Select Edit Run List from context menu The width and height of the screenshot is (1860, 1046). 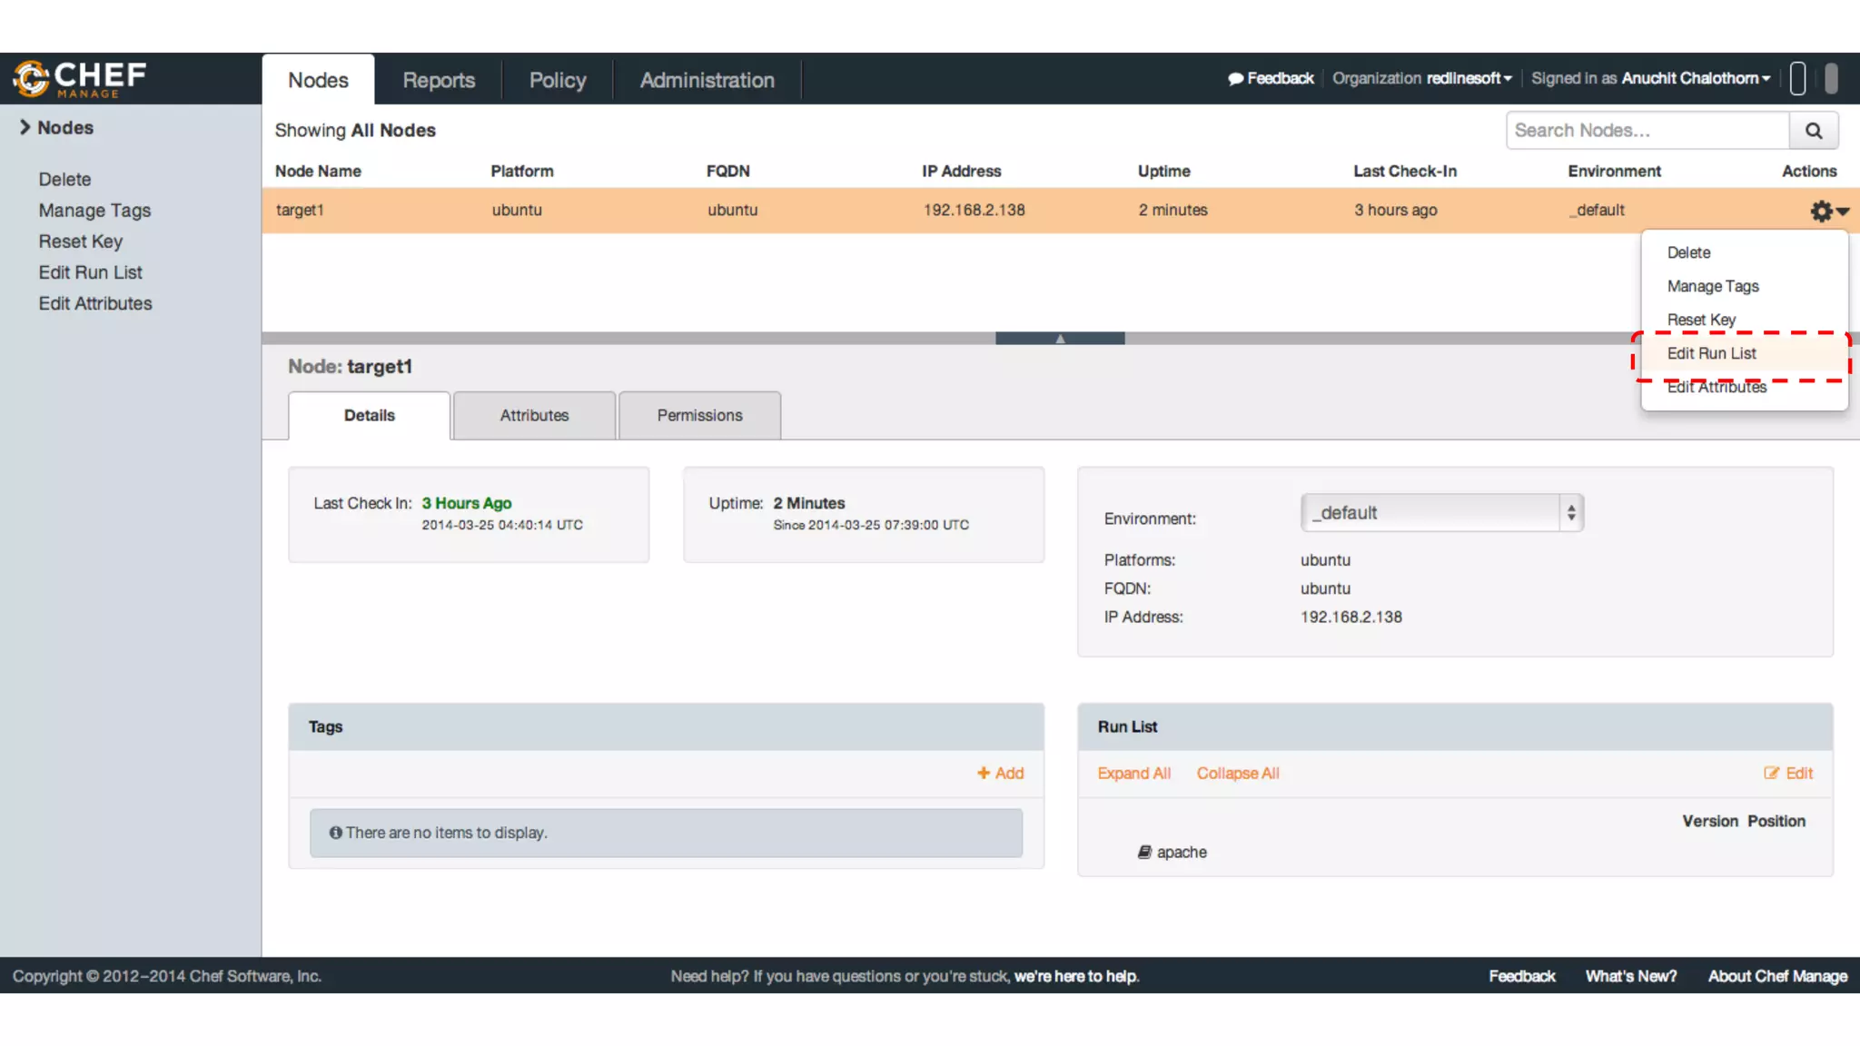1711,353
